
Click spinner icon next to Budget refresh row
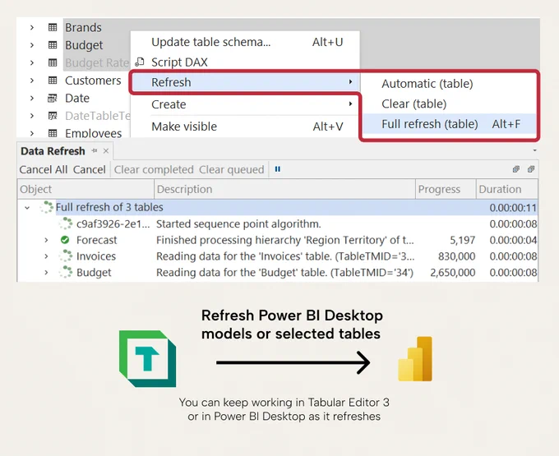click(x=66, y=272)
